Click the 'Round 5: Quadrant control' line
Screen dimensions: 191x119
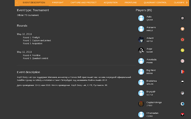pos(36,58)
